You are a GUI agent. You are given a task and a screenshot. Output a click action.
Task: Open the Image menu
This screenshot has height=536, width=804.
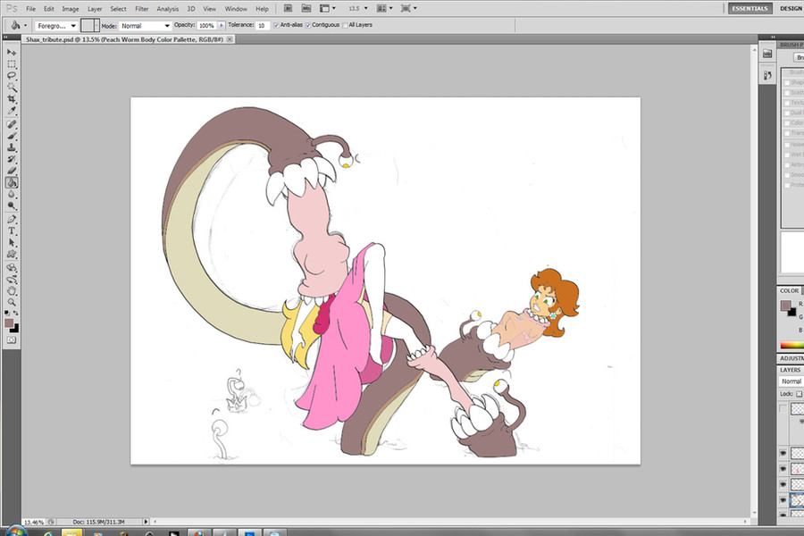(71, 9)
